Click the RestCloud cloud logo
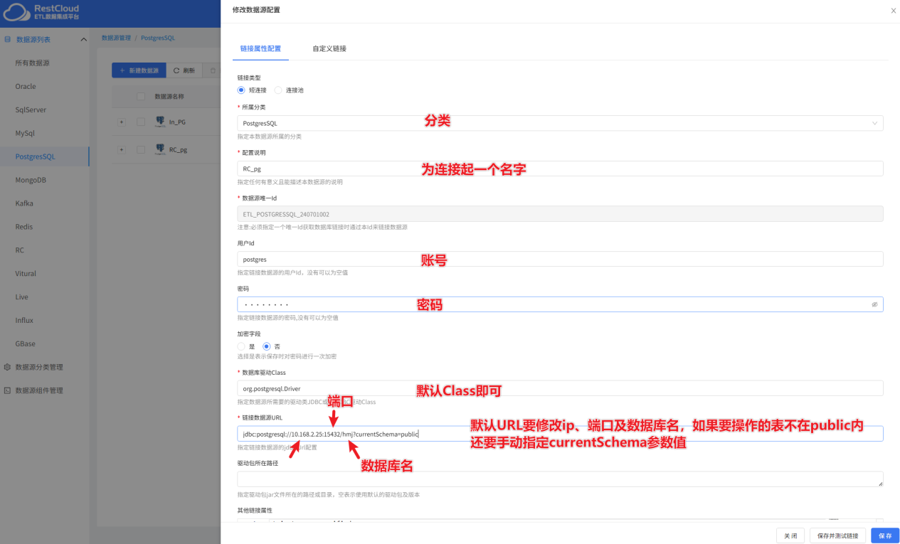 pos(16,13)
